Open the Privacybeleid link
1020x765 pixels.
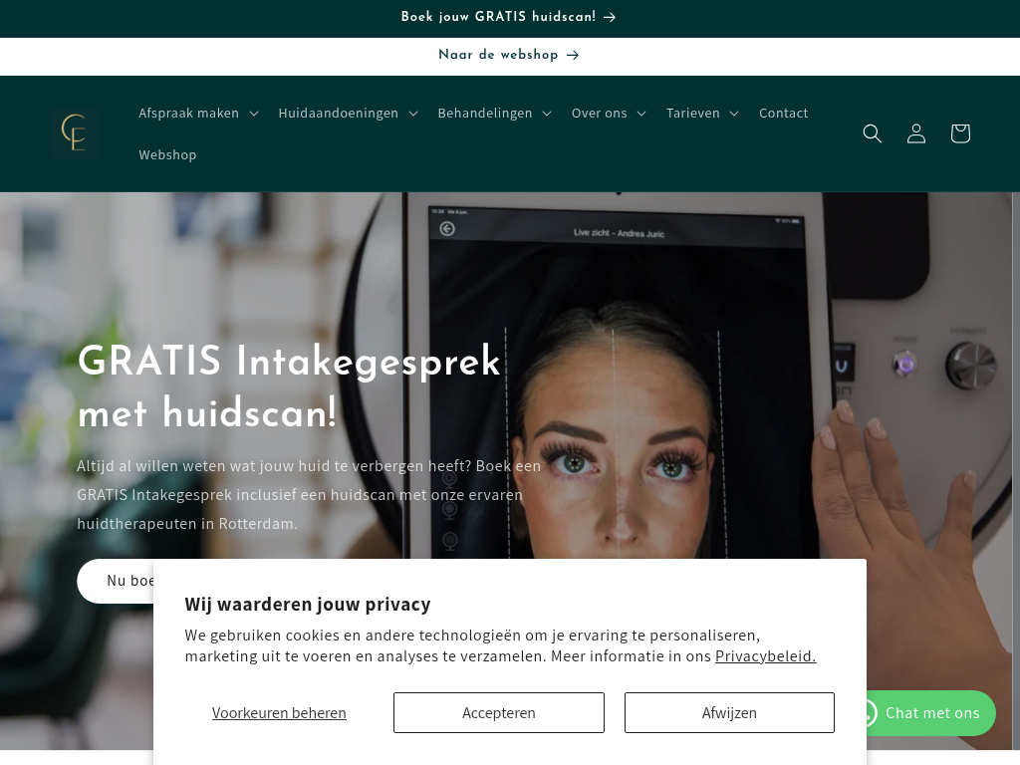(765, 655)
